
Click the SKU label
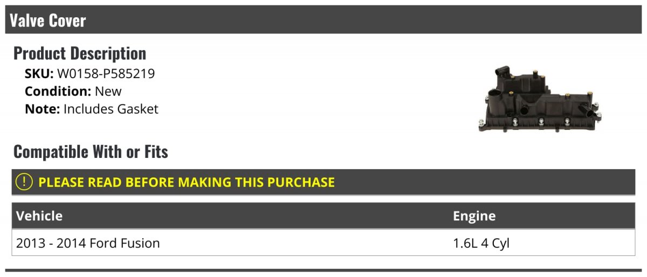pyautogui.click(x=39, y=74)
